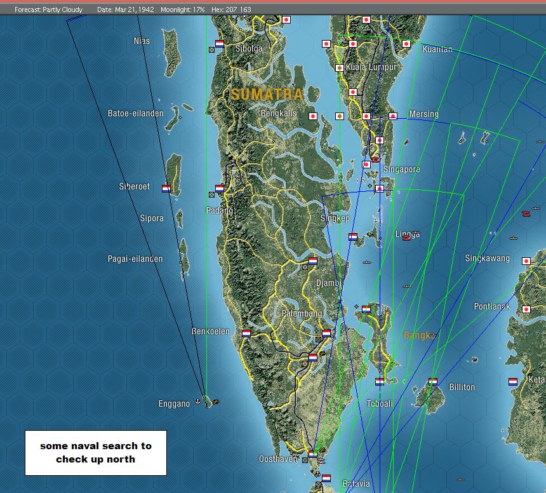
Task: Click the orange Bangka label
Action: [420, 335]
